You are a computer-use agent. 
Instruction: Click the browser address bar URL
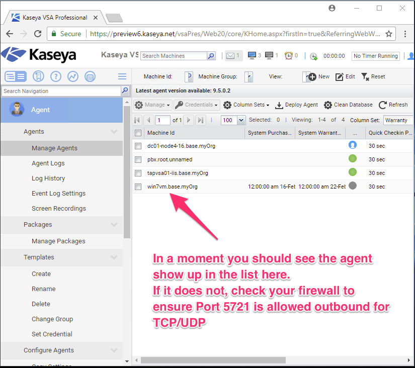[235, 34]
